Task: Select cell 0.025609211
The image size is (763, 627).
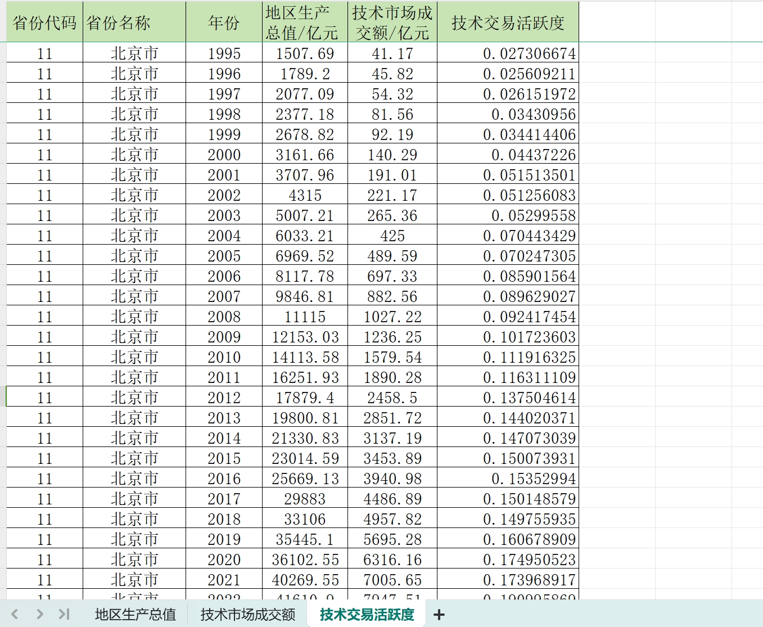Action: pos(508,74)
